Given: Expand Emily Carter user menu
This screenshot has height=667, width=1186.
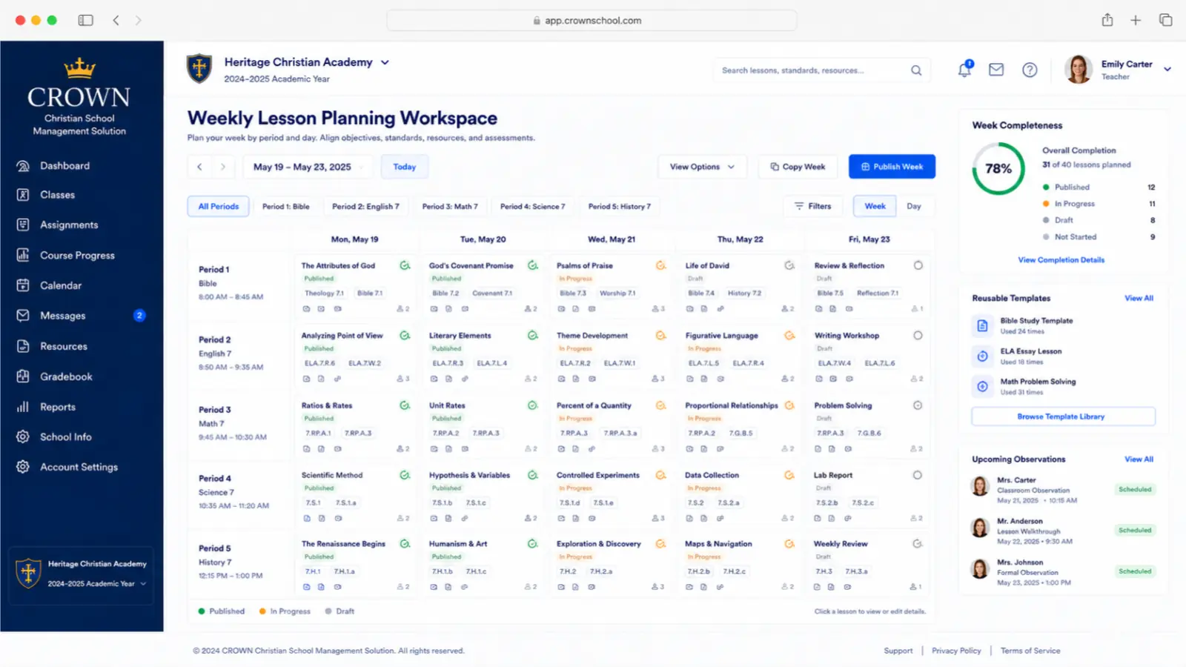Looking at the screenshot, I should (1167, 69).
